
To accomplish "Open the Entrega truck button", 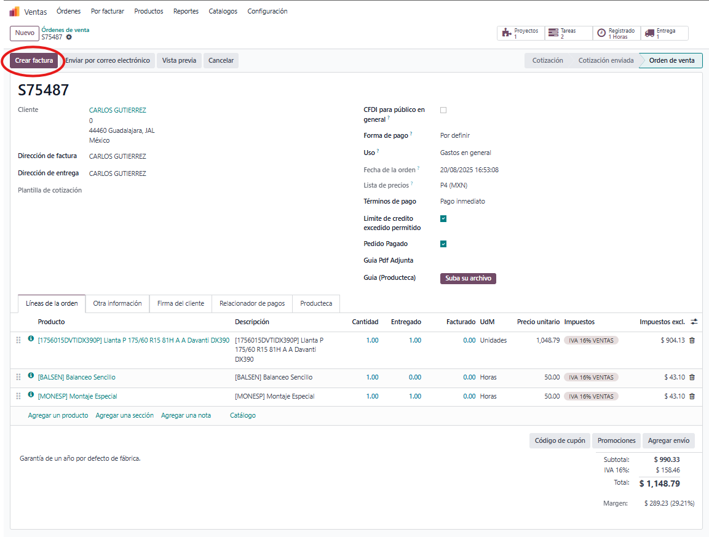I will [x=664, y=33].
